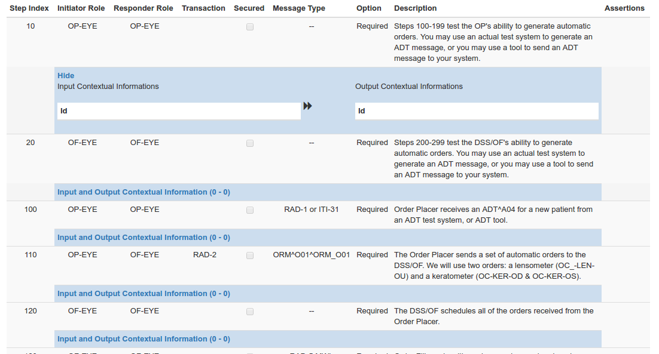Click the double-arrow icon between contextual information panels
Image resolution: width=659 pixels, height=354 pixels.
[x=307, y=106]
